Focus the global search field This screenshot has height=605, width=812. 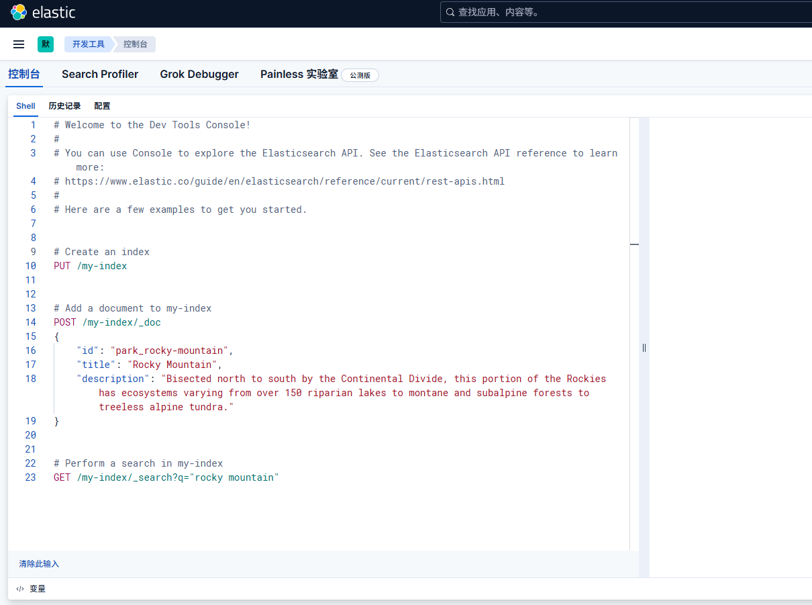pos(626,12)
